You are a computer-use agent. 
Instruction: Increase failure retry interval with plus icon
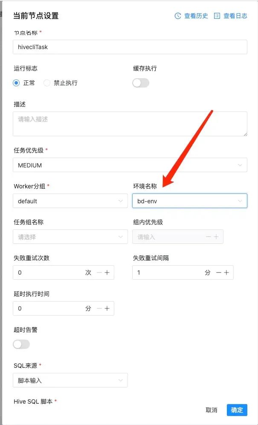[226, 273]
